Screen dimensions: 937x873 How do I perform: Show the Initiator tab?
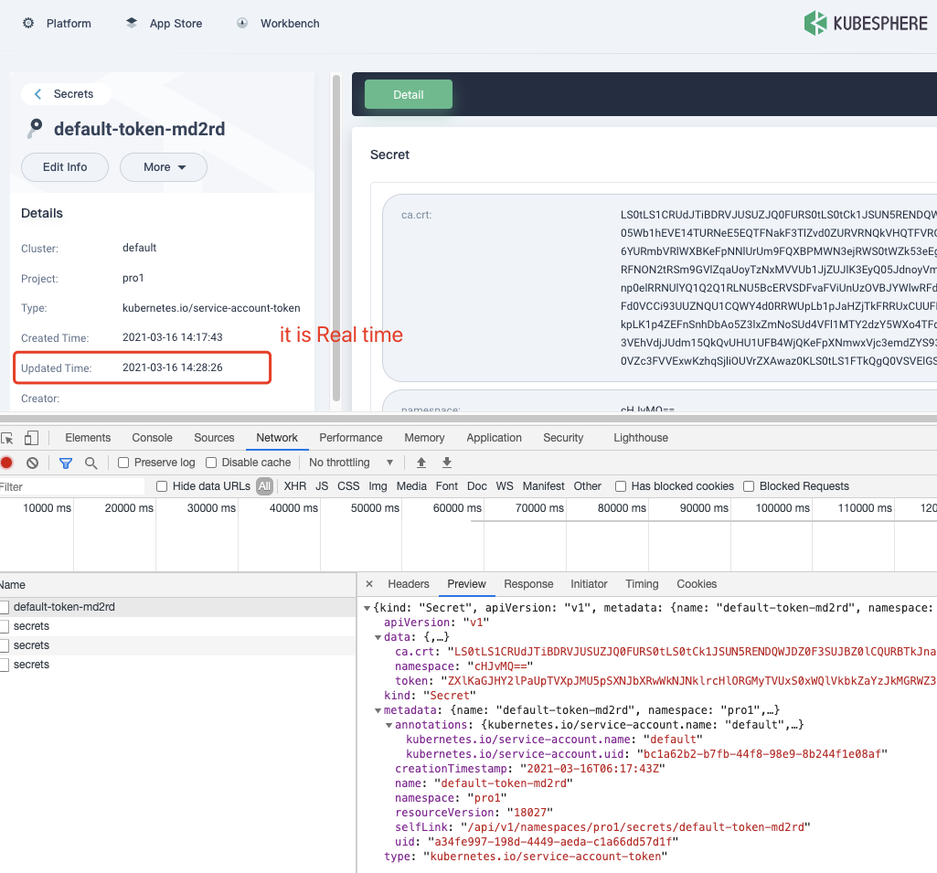coord(589,584)
